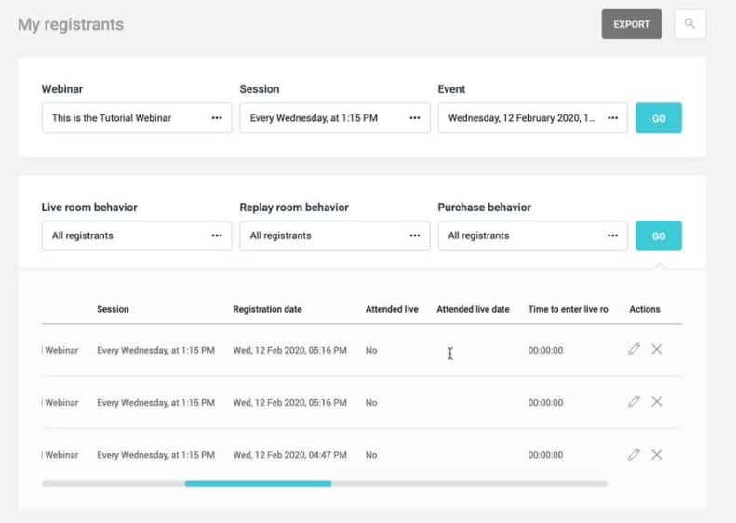The height and width of the screenshot is (523, 736).
Task: Delete registrant registered 04:47 PM
Action: (x=657, y=454)
